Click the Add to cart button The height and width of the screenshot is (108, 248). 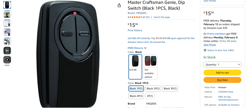coord(222,73)
